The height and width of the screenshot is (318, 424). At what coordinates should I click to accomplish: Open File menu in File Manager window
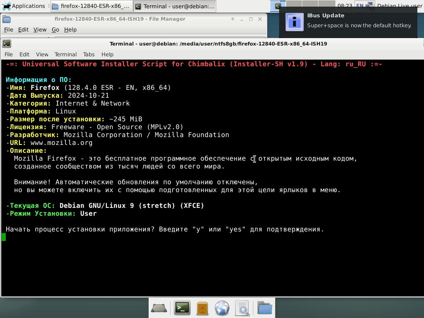(x=8, y=29)
